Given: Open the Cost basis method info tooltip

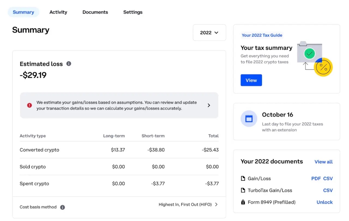Looking at the screenshot, I should pos(62,207).
